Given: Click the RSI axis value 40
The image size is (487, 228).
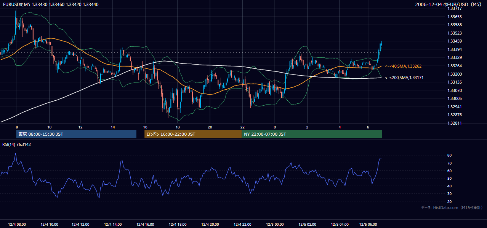Looking at the screenshot, I should click(x=450, y=186).
